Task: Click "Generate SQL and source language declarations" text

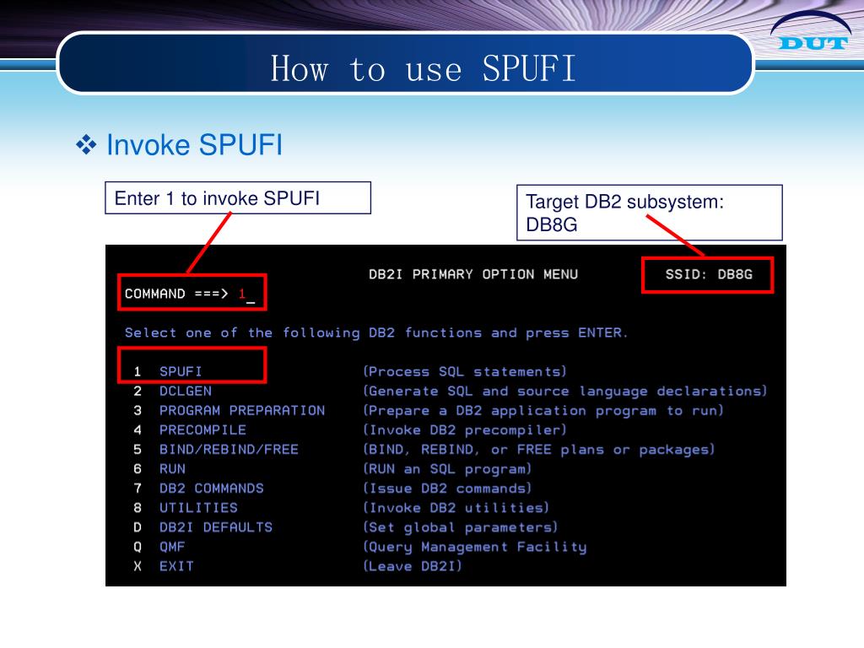Action: [564, 391]
